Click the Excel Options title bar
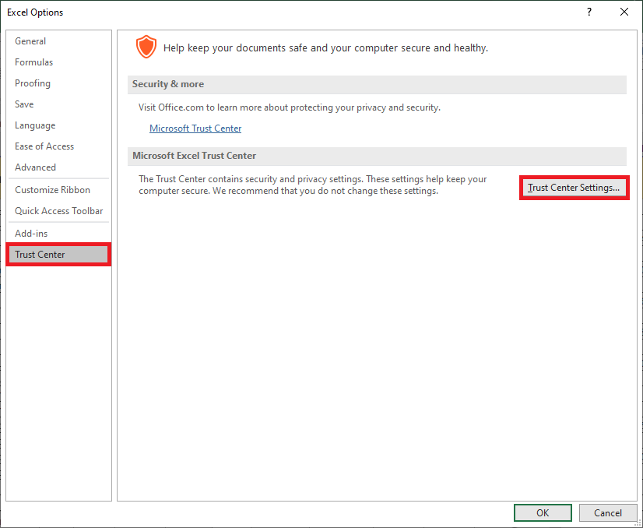 coord(272,12)
